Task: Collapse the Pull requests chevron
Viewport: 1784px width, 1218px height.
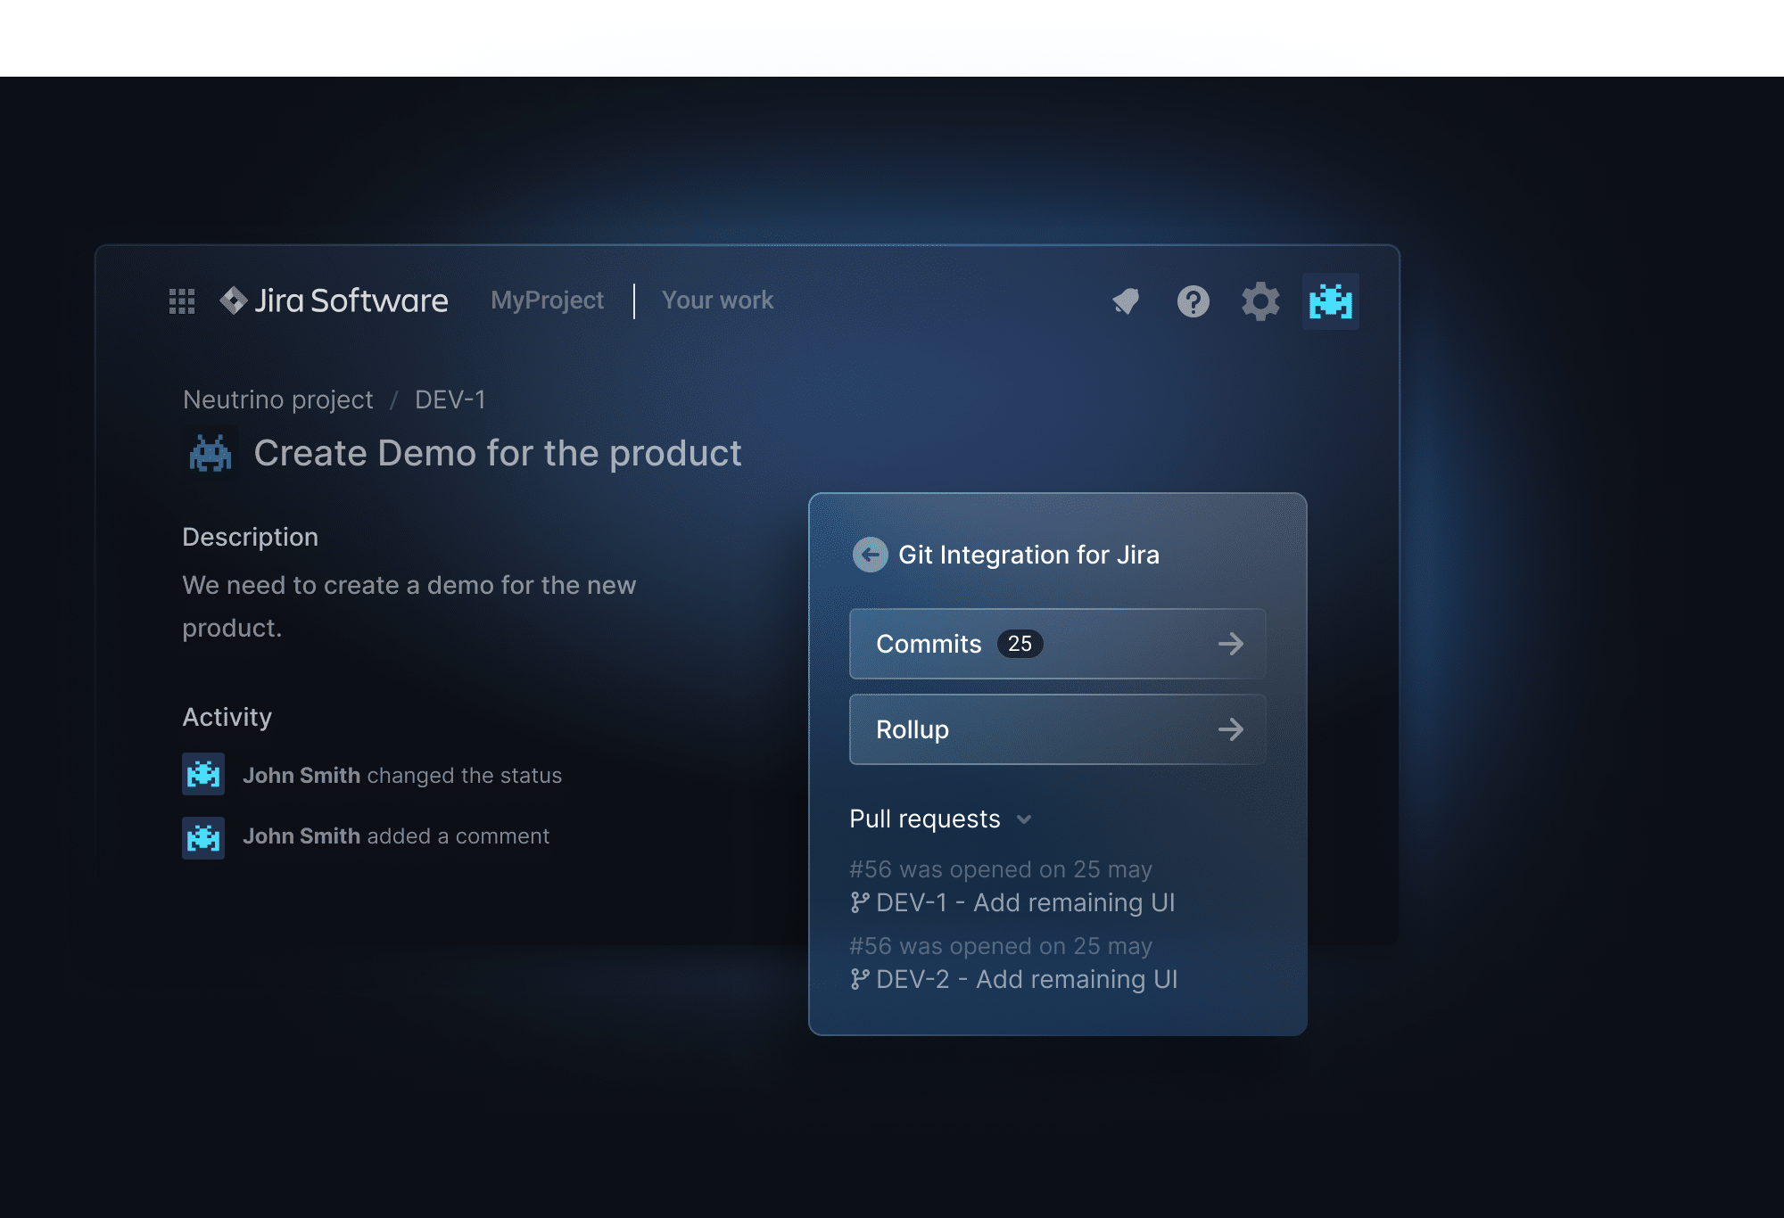Action: pyautogui.click(x=1024, y=819)
